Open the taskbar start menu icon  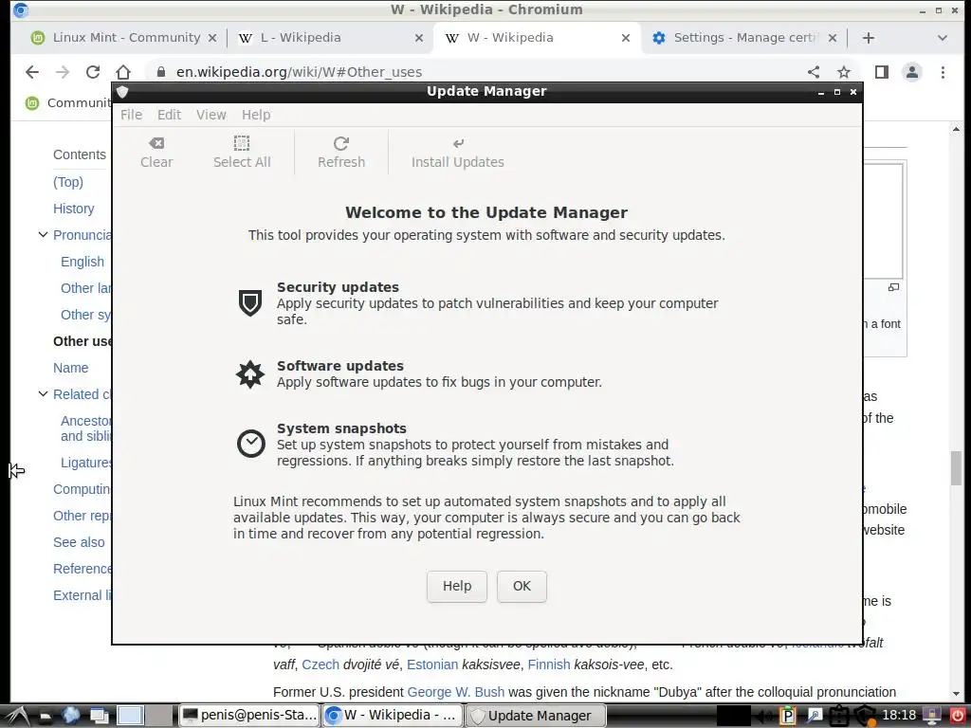(x=17, y=716)
